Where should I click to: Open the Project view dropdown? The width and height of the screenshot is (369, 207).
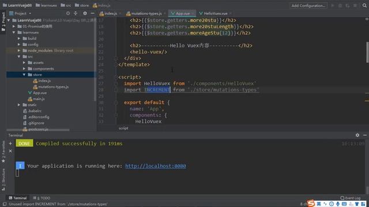click(x=20, y=13)
